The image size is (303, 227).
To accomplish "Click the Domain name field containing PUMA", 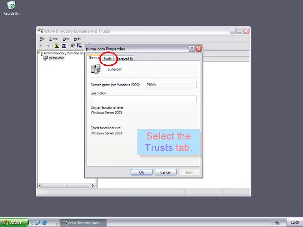I will (171, 85).
